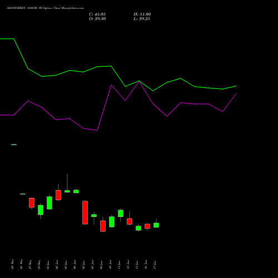Select the 11 Jun date label

tap(119, 265)
